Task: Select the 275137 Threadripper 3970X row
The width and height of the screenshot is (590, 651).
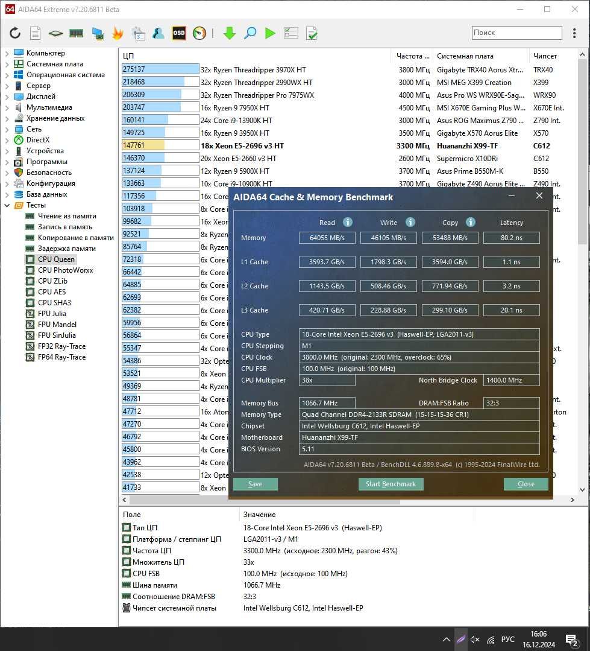Action: click(x=348, y=69)
